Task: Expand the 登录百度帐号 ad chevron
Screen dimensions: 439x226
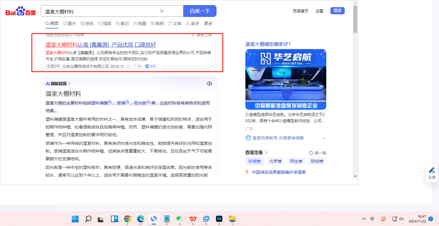Action: (324, 138)
